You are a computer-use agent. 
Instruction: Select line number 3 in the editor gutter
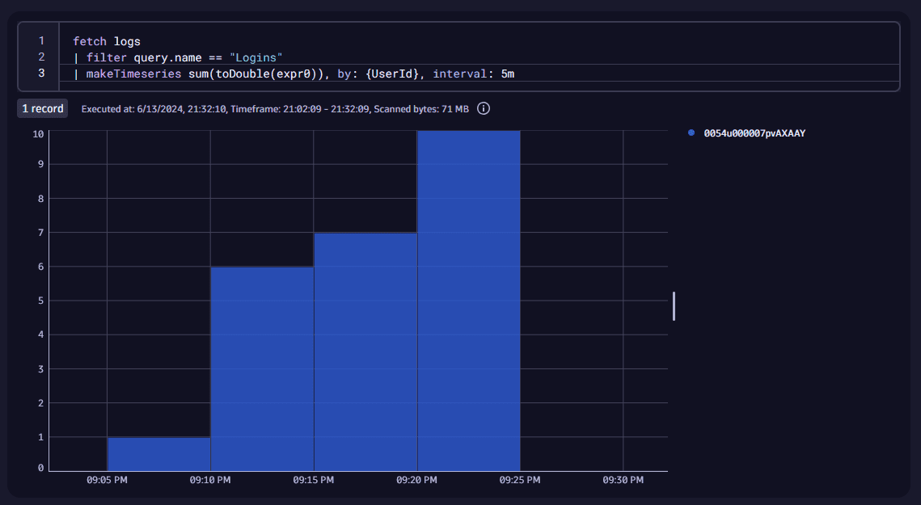pyautogui.click(x=41, y=74)
